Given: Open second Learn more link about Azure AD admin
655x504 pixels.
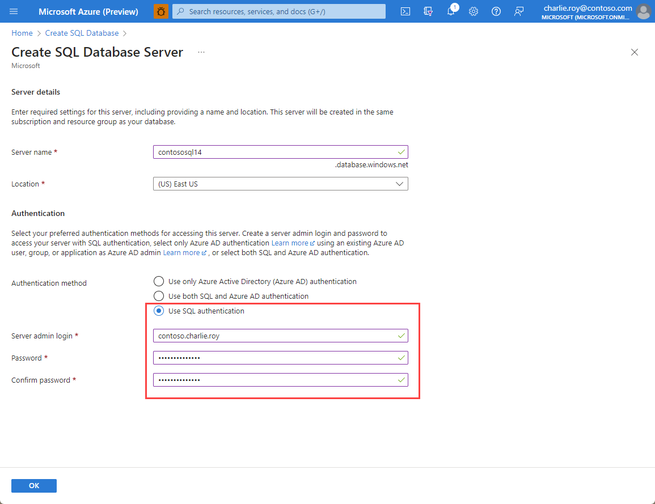Looking at the screenshot, I should tap(184, 253).
